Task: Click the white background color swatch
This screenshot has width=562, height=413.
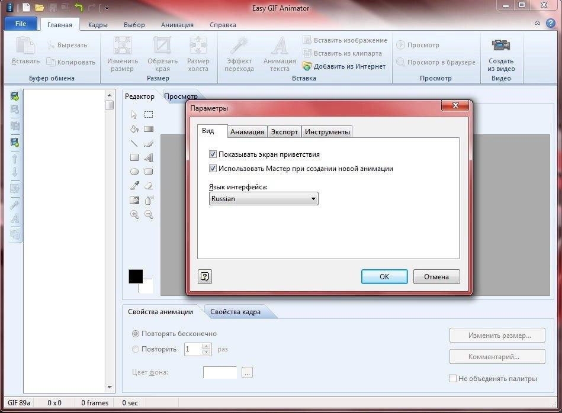Action: point(146,287)
